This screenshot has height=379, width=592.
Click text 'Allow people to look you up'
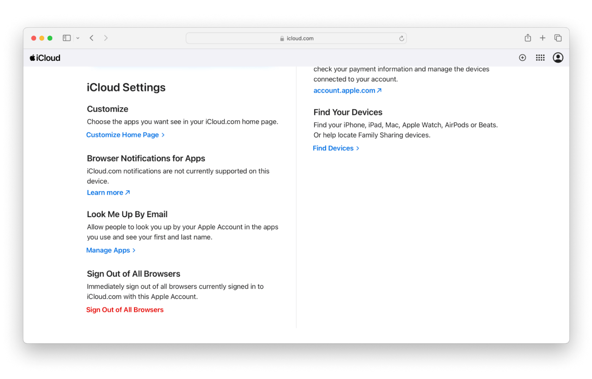(129, 227)
